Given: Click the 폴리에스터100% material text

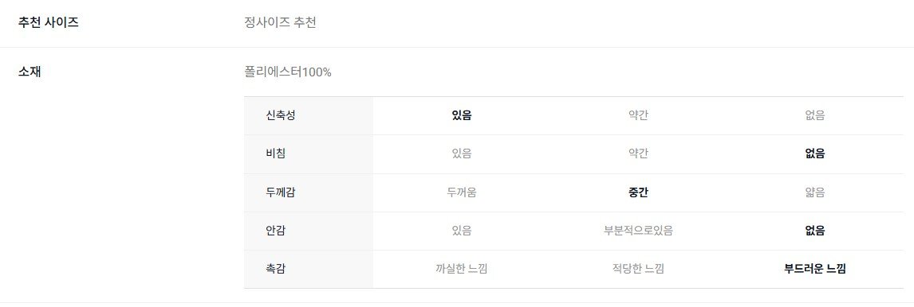Looking at the screenshot, I should [288, 72].
